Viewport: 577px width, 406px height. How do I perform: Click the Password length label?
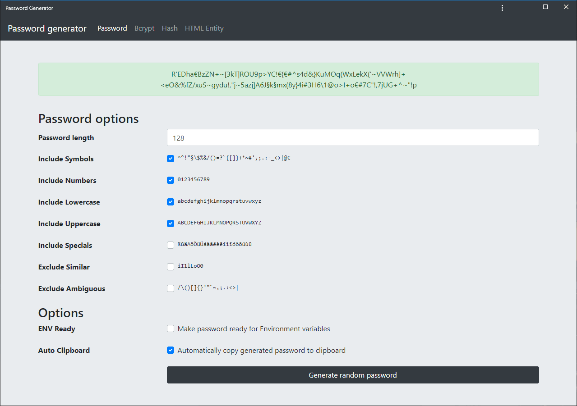coord(66,138)
